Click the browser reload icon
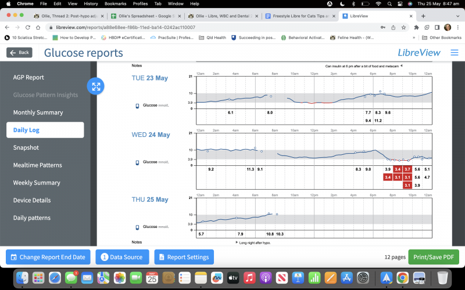Screen dimensions: 465x290 37,27
